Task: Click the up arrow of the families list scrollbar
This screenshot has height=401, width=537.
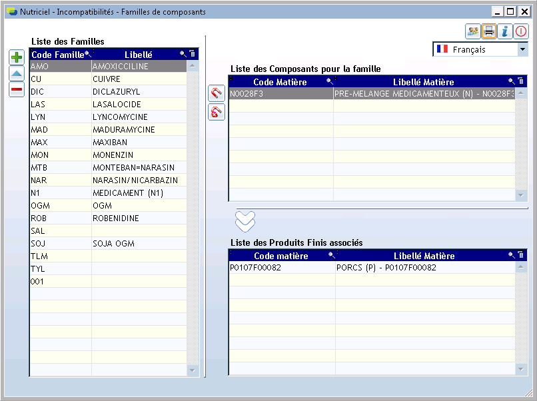Action: [x=193, y=66]
